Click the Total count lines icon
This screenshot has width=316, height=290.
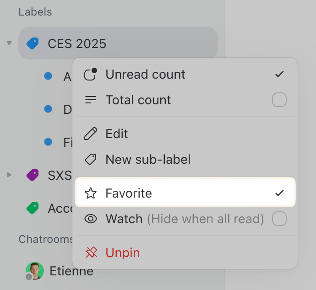tap(91, 100)
